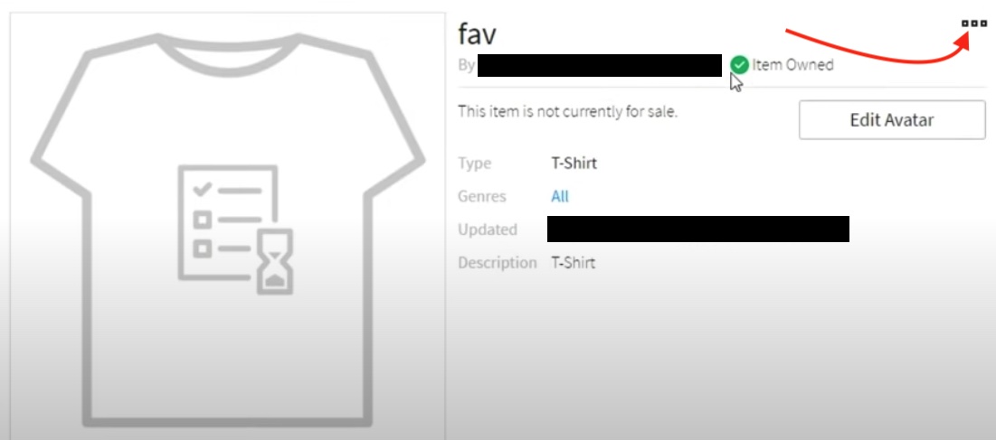The image size is (996, 440).
Task: Click the Item Owned label text
Action: 792,65
